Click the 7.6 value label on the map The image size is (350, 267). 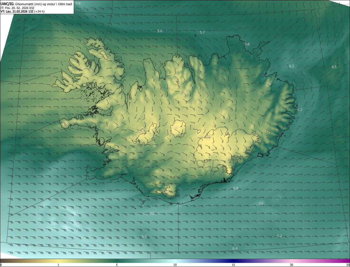coord(152,214)
